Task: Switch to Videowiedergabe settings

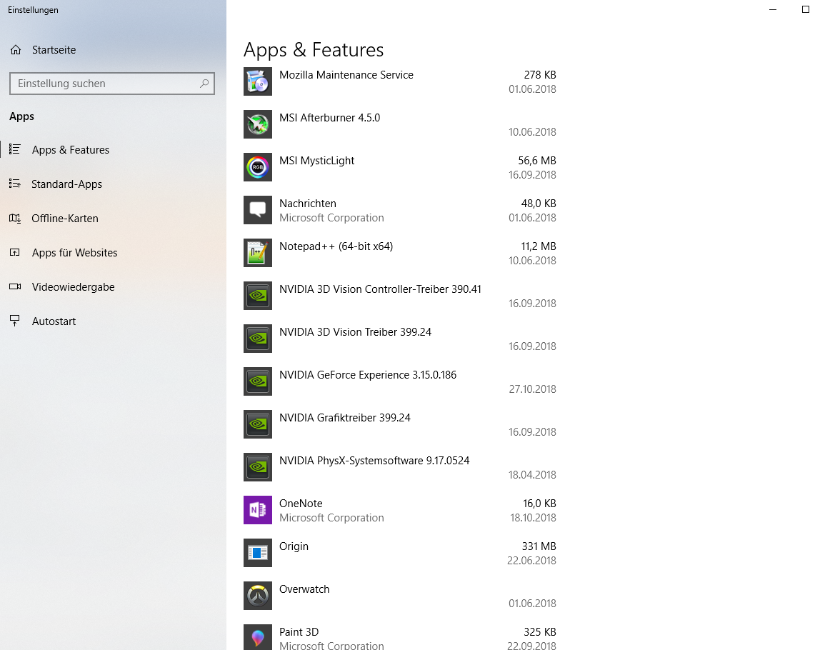Action: [x=74, y=286]
